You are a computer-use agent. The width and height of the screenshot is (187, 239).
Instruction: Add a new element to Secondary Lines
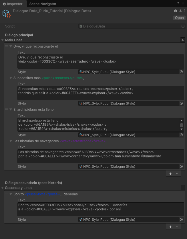(x=170, y=227)
